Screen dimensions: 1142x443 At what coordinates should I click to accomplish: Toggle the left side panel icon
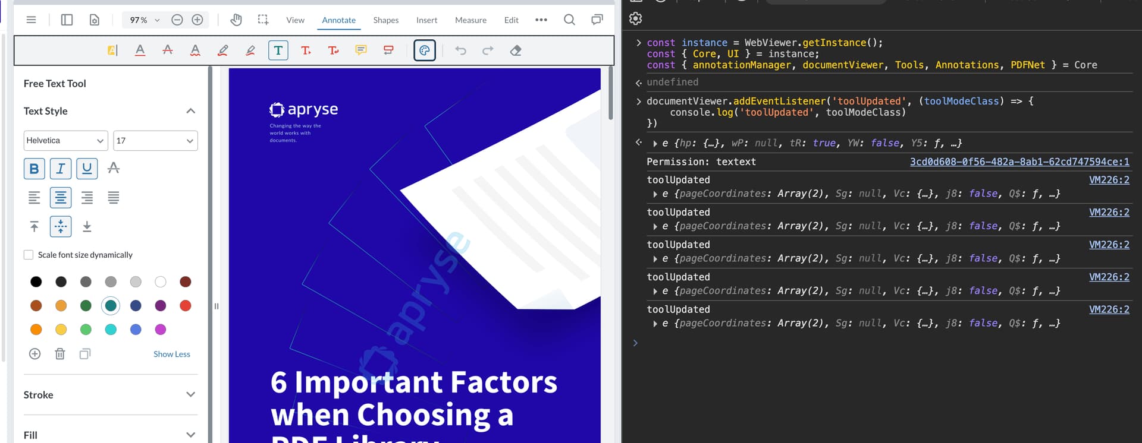pyautogui.click(x=67, y=20)
